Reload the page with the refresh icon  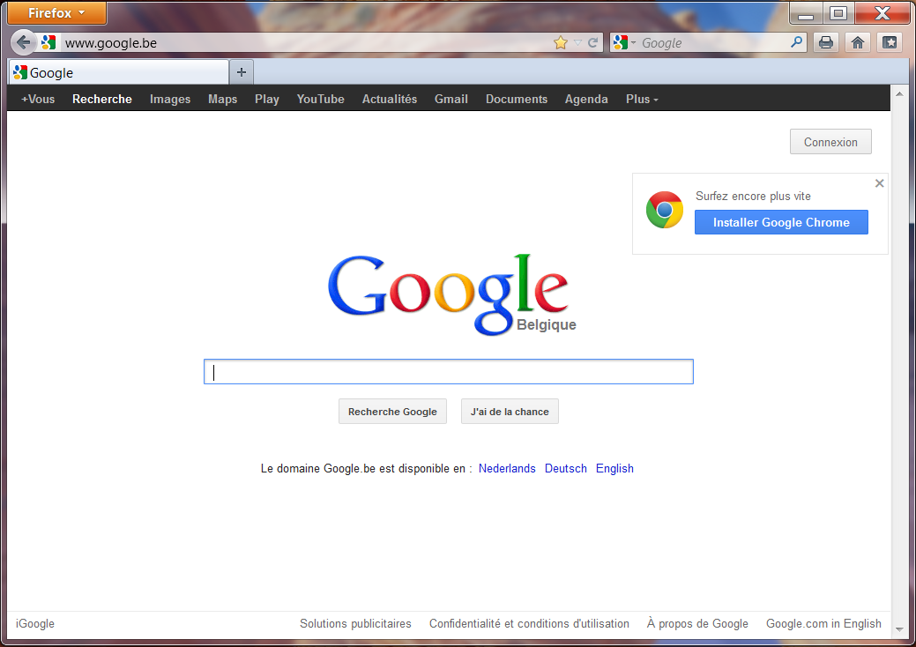click(593, 42)
